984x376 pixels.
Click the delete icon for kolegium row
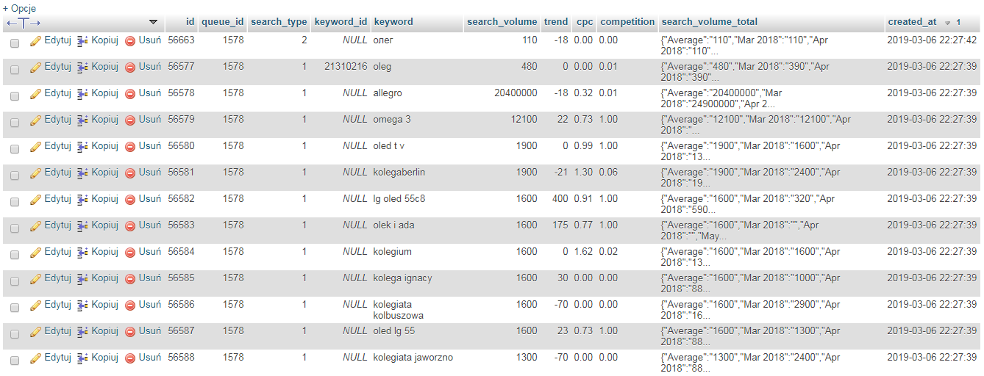tap(130, 253)
